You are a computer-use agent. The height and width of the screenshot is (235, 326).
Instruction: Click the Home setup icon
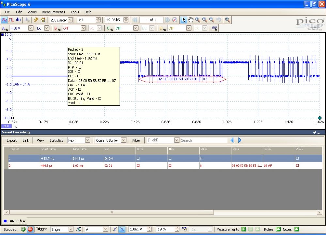coord(43,20)
